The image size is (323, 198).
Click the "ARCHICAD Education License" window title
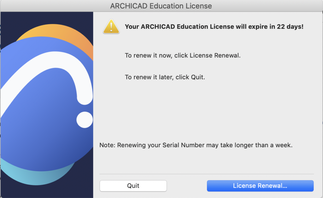(x=161, y=6)
